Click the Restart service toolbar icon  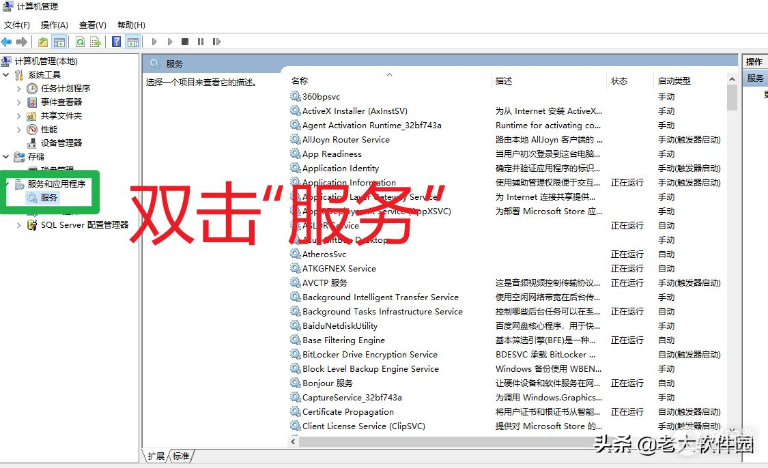click(x=216, y=42)
